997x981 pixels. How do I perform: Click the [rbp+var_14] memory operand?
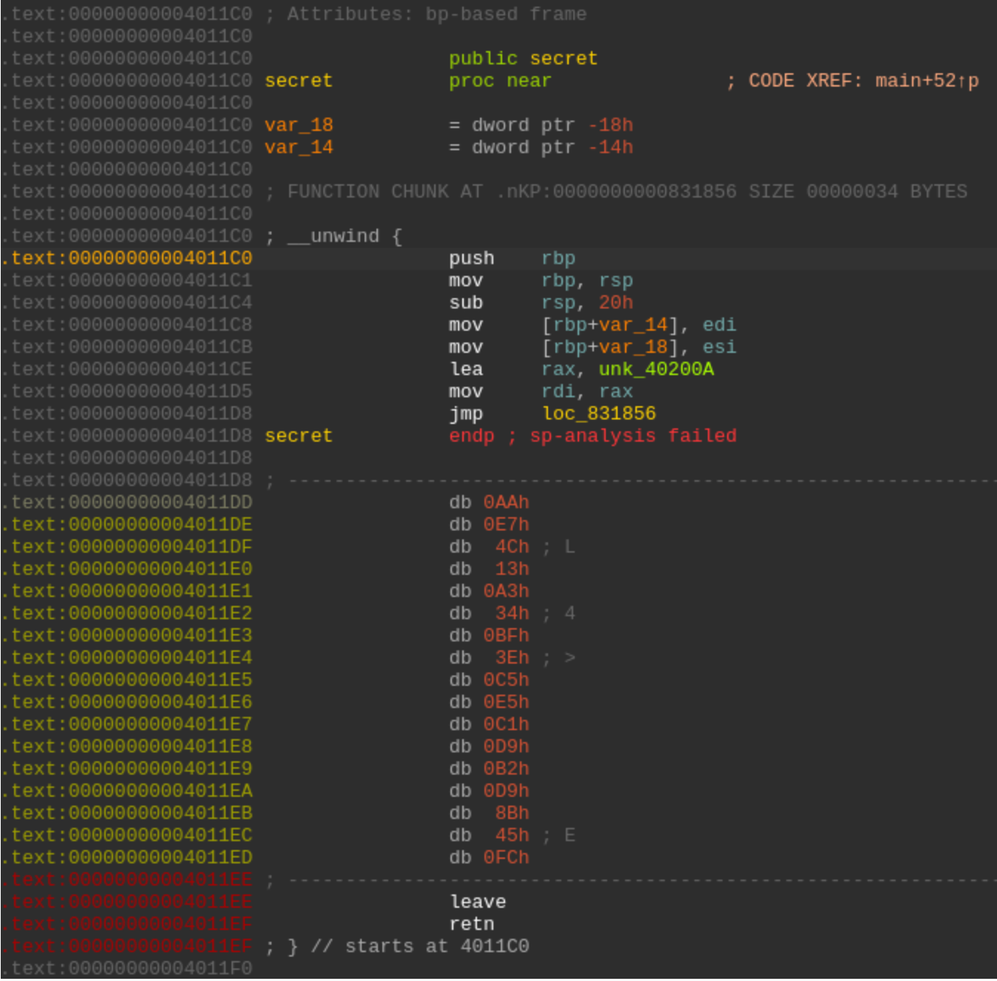coord(609,325)
